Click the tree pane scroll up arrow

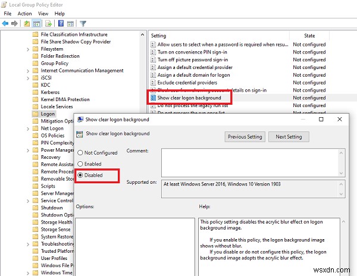143,34
